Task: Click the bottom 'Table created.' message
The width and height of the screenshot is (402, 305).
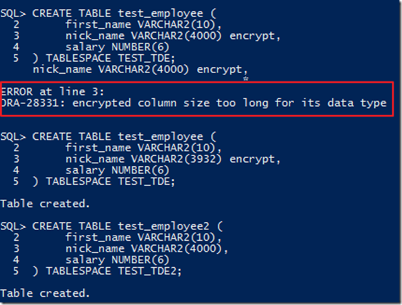Action: [x=45, y=294]
